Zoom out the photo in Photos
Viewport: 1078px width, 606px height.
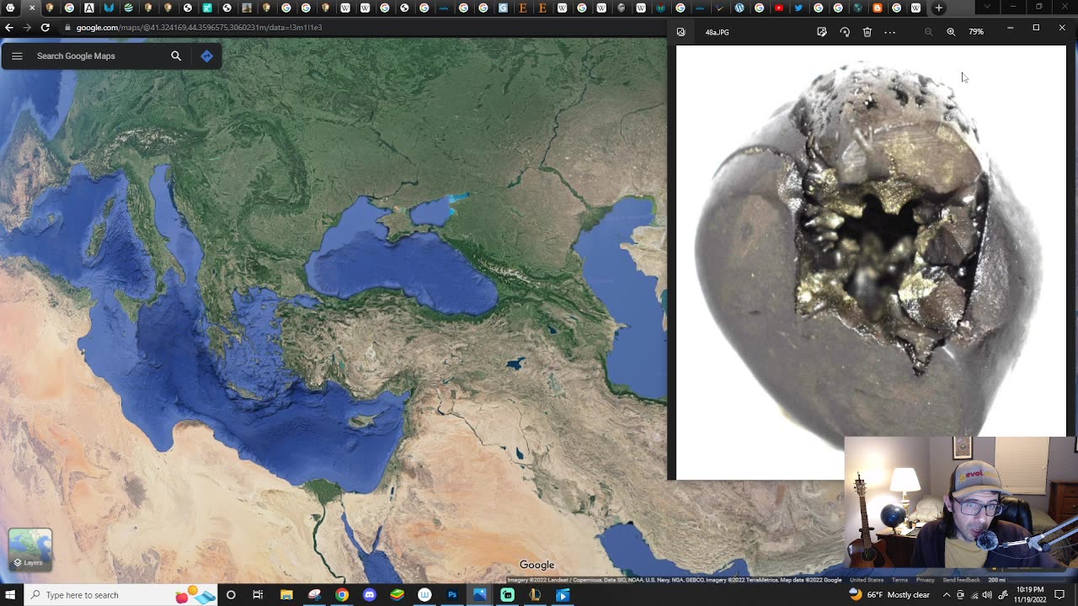(x=928, y=32)
